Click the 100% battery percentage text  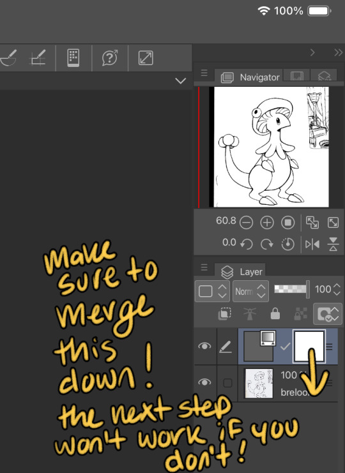(x=288, y=11)
